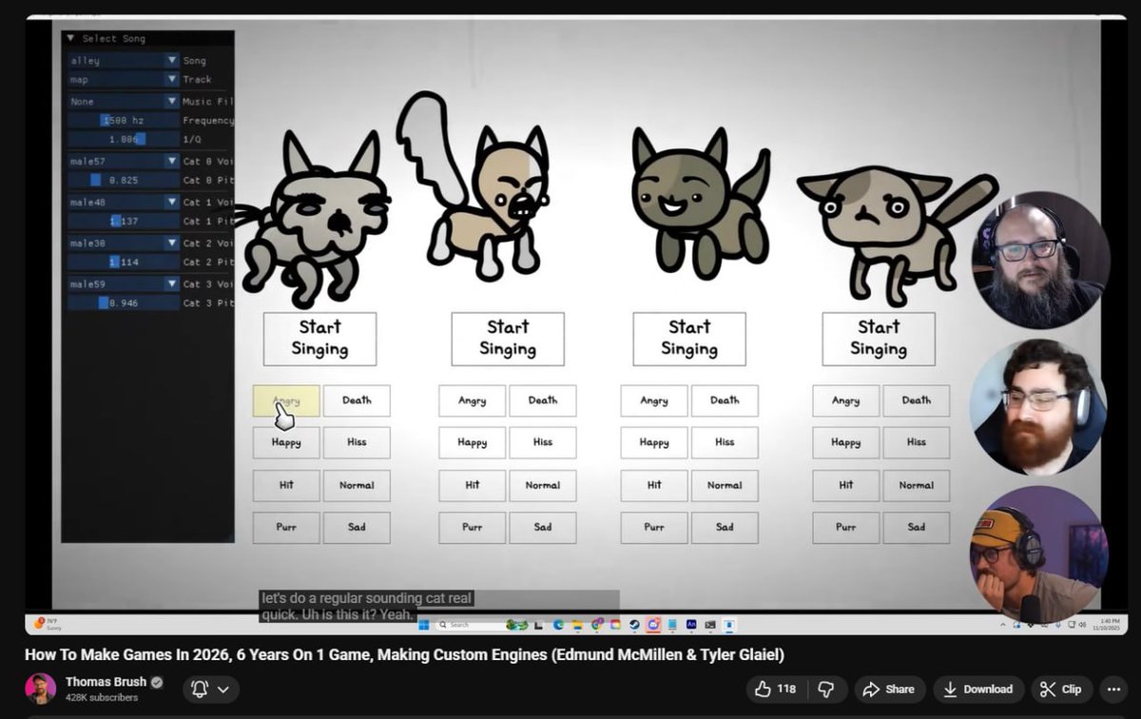Open Adobe Animate taskbar icon
Screen dimensions: 1141x719
pyautogui.click(x=691, y=625)
